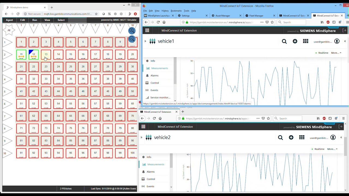Reload page in upper Firefox window
The width and height of the screenshot is (349, 196).
coord(158,22)
